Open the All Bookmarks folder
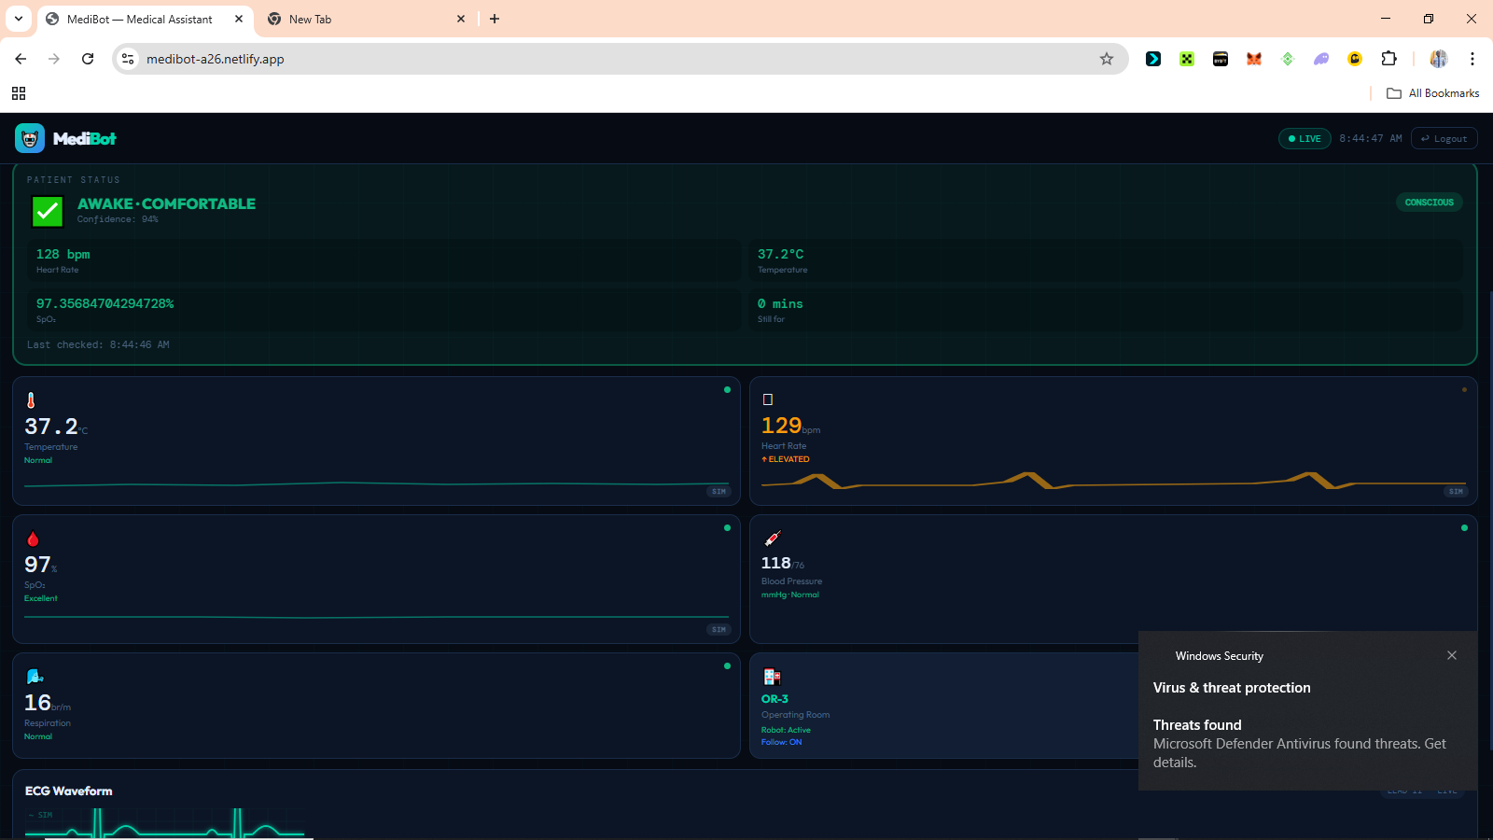 1432,93
